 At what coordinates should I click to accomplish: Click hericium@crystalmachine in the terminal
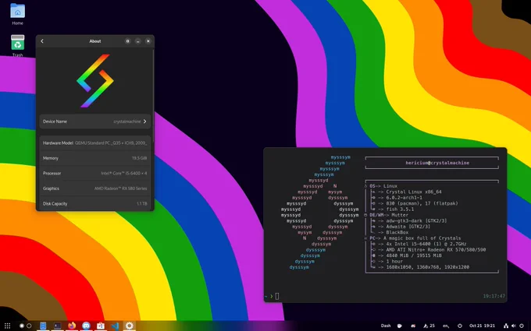pyautogui.click(x=437, y=163)
